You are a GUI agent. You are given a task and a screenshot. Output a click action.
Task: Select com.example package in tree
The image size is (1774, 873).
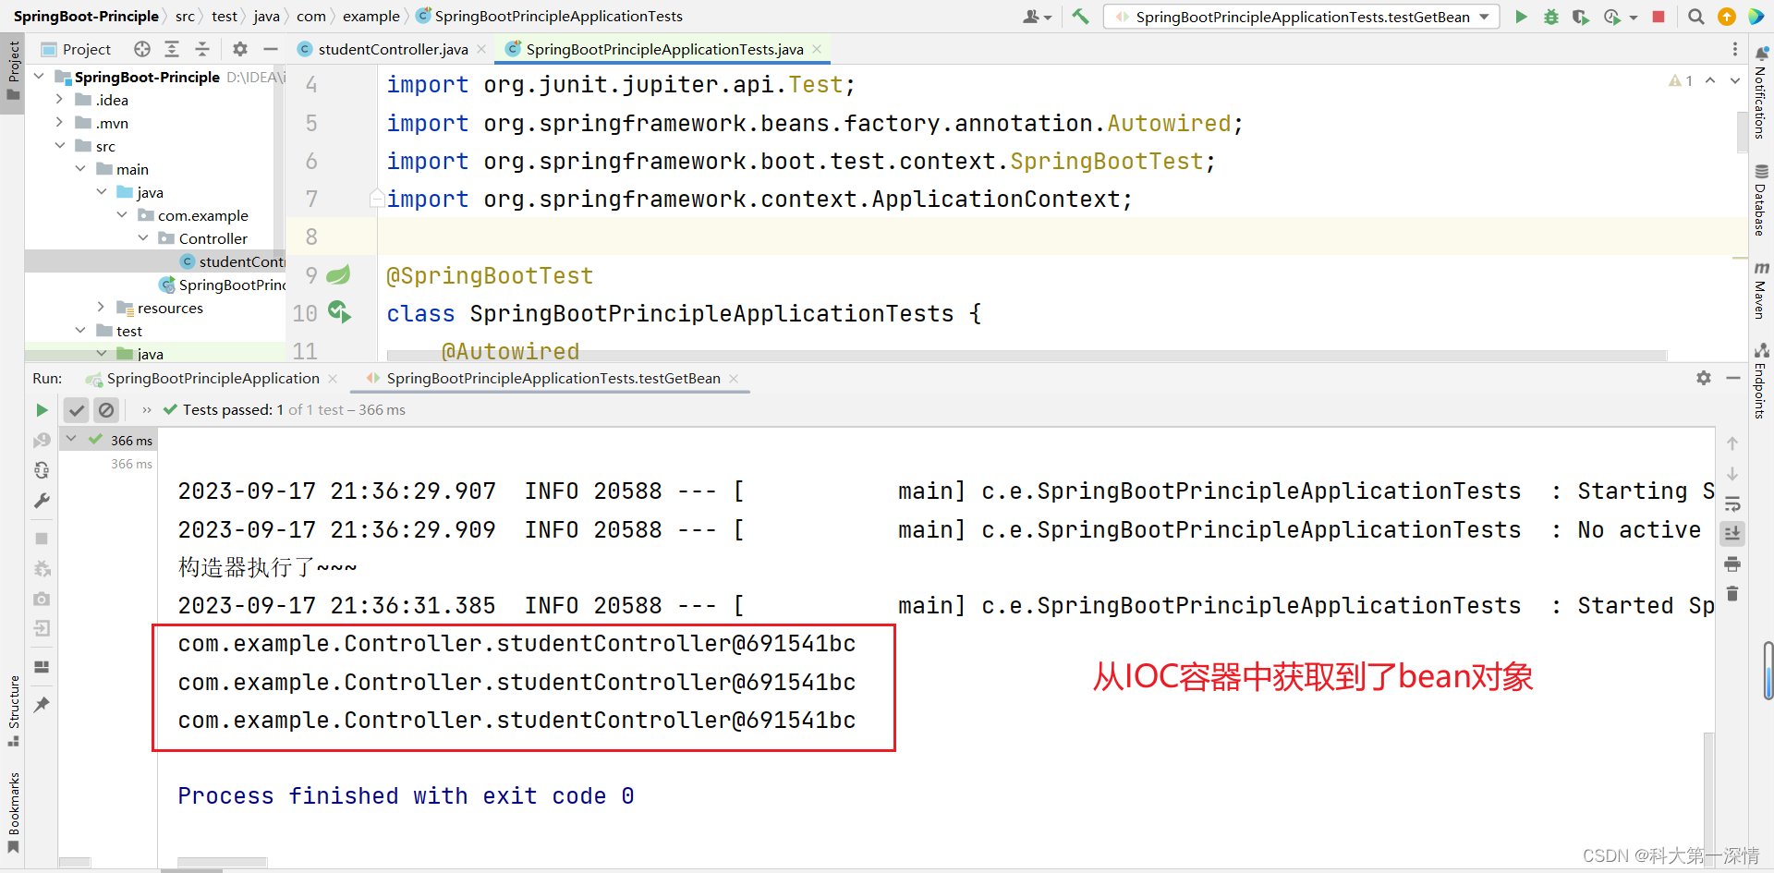pyautogui.click(x=193, y=215)
